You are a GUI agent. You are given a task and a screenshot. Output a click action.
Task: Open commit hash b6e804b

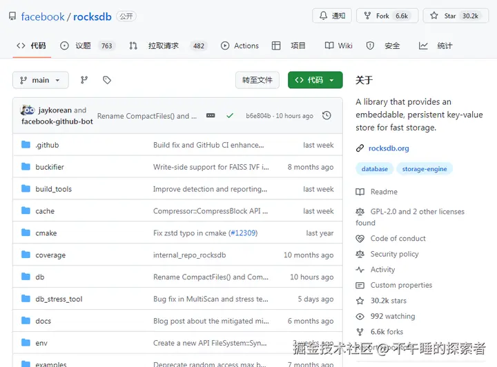point(258,116)
